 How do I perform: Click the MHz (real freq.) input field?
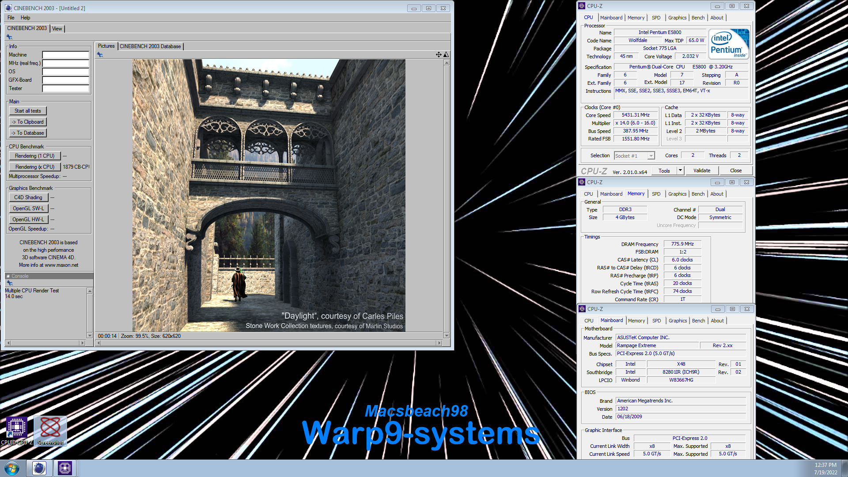[x=66, y=63]
